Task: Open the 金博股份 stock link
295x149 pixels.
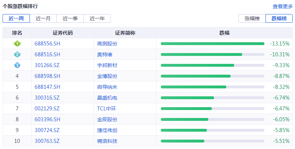Action: click(107, 76)
